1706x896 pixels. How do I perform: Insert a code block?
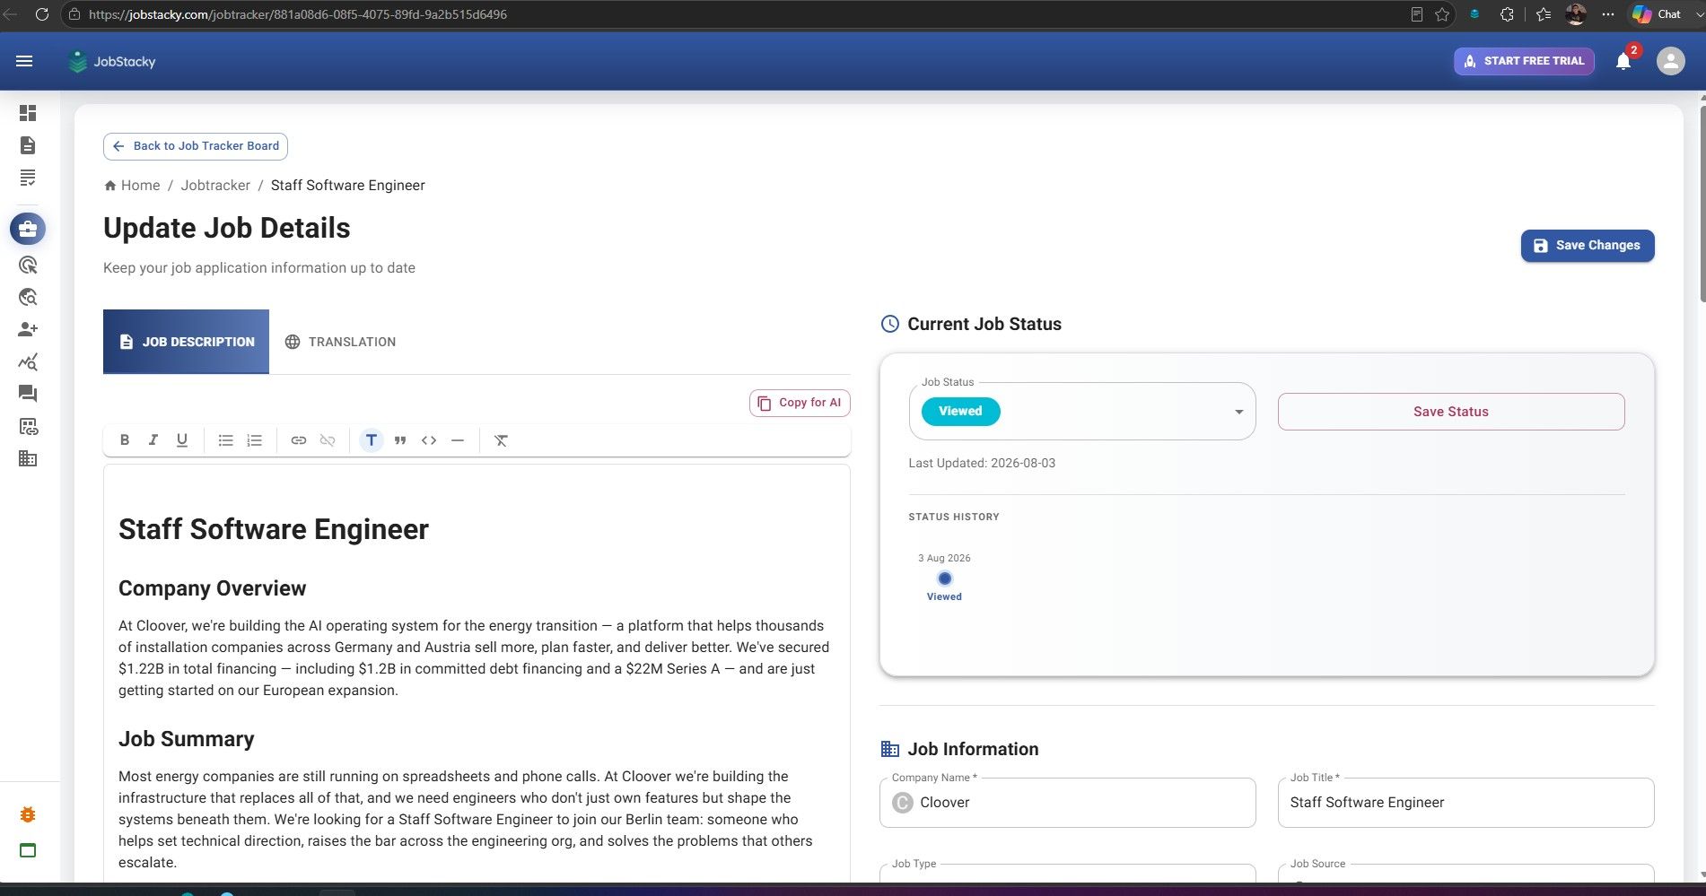429,440
